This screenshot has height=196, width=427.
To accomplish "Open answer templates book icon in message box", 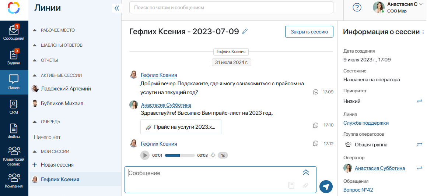I will (291, 185).
